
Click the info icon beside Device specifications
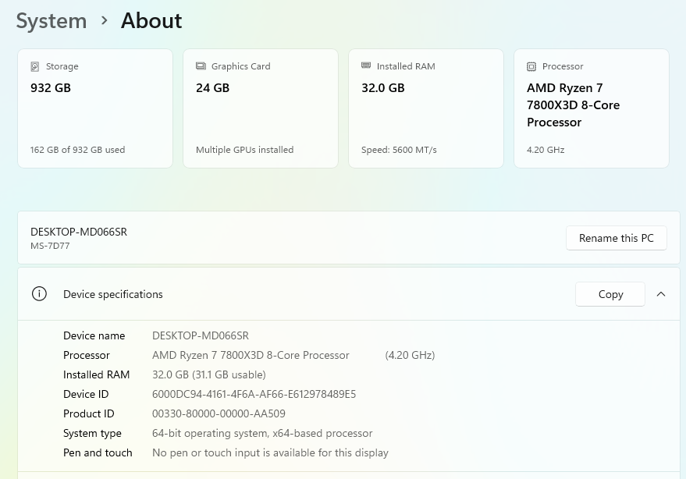click(x=39, y=294)
